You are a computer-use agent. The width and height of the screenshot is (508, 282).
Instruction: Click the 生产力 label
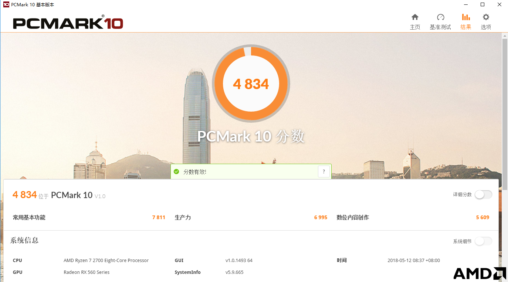coord(183,217)
